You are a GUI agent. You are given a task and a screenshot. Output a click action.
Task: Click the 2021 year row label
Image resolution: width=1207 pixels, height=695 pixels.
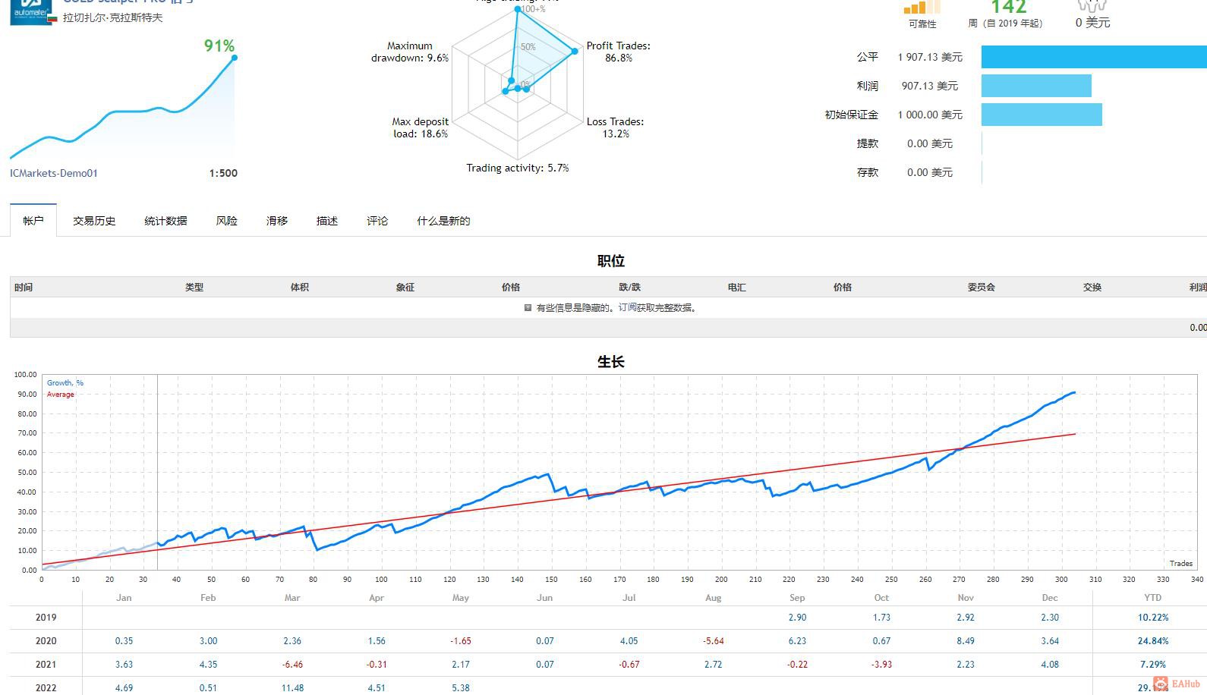(x=46, y=665)
